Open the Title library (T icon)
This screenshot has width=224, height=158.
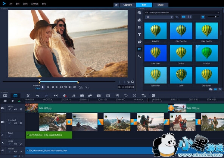(x=139, y=34)
